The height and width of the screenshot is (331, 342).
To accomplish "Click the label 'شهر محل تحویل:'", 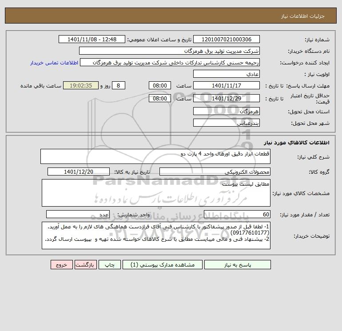I will [310, 123].
